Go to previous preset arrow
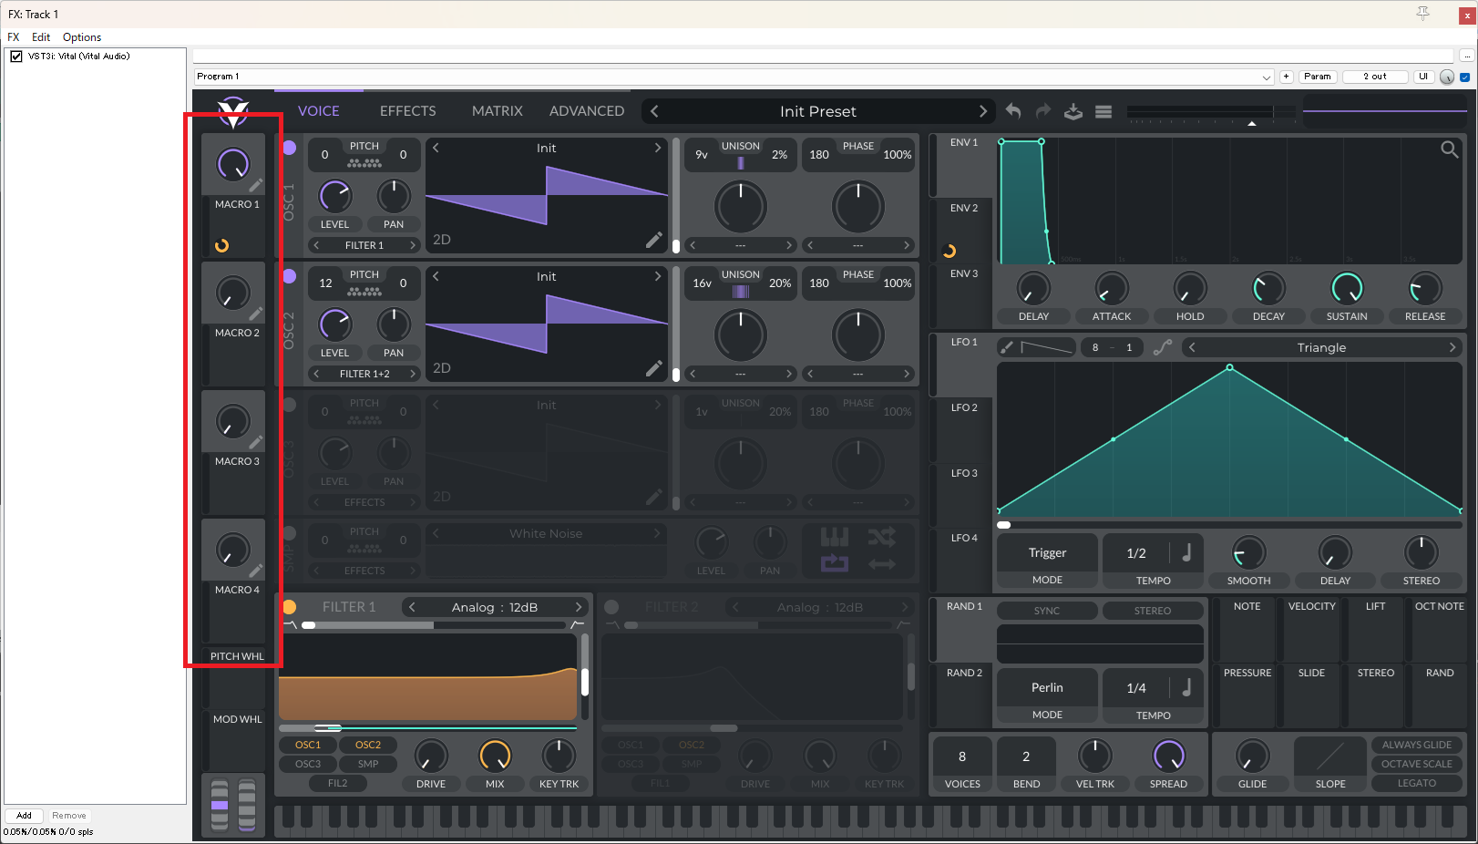This screenshot has width=1478, height=844. (x=654, y=111)
